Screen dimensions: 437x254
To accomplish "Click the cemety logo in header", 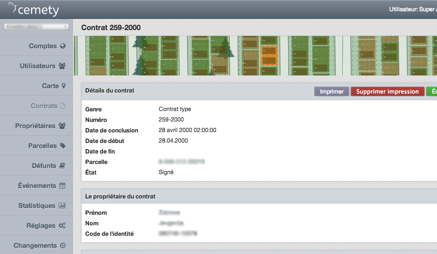I will [34, 10].
